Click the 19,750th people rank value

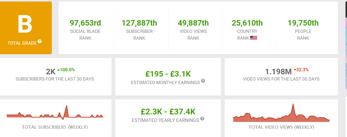[x=303, y=23]
